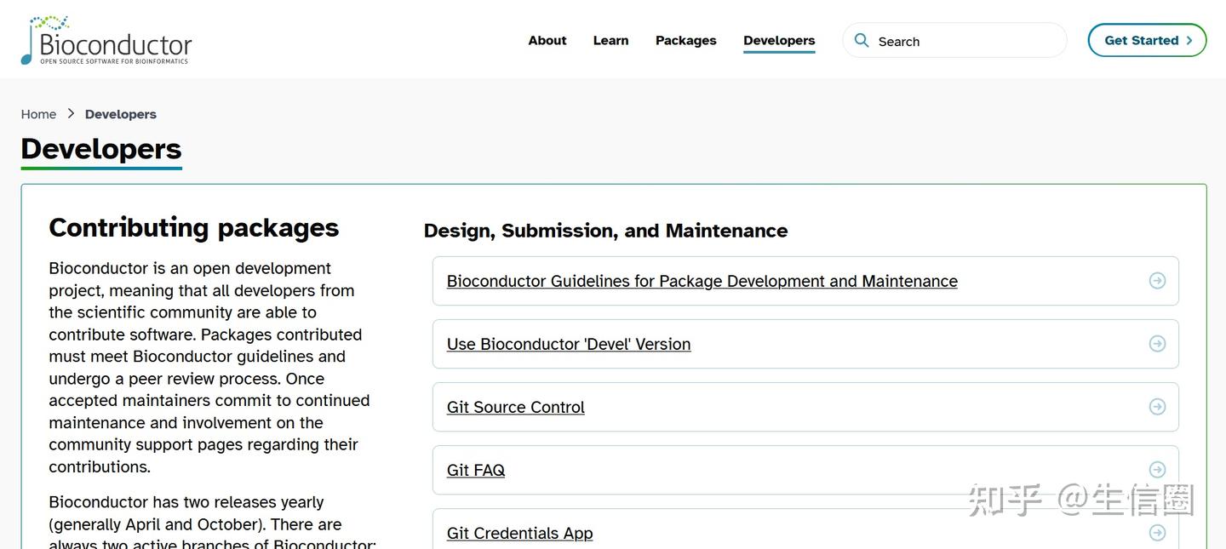
Task: Open the About navigation menu
Action: coord(547,39)
